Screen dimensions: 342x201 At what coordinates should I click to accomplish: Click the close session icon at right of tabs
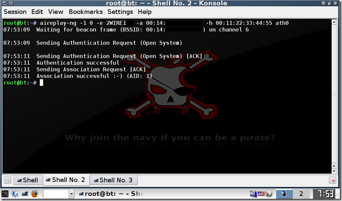coord(332,180)
